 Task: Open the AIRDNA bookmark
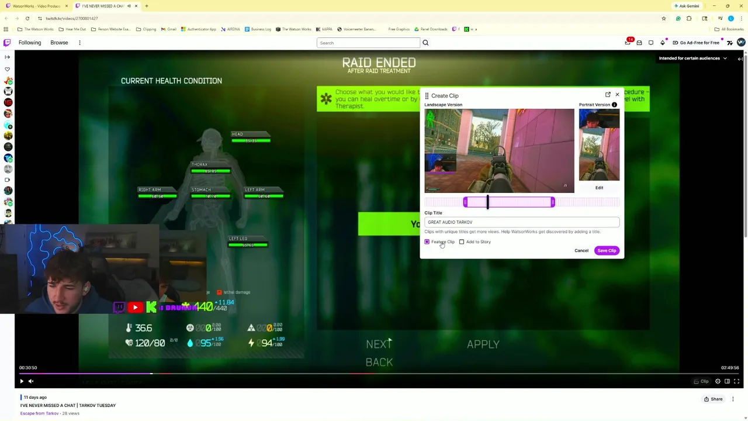point(230,29)
